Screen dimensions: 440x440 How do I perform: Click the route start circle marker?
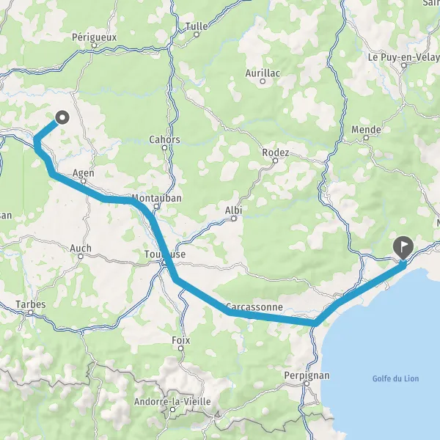pyautogui.click(x=62, y=117)
